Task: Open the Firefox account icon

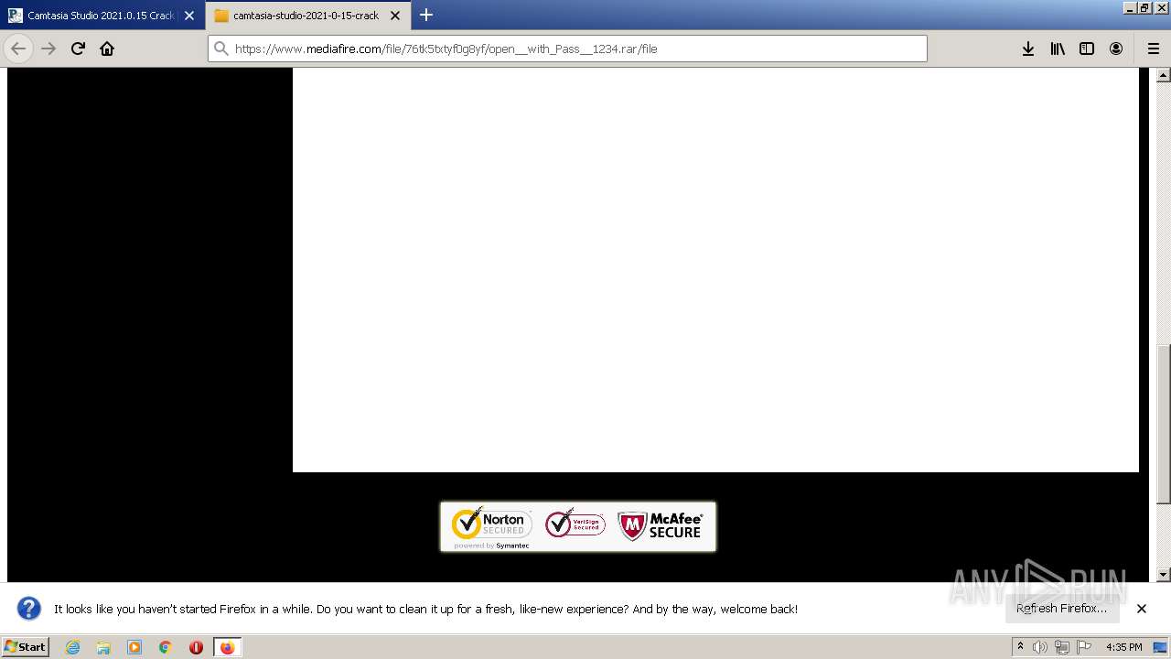Action: pos(1116,49)
